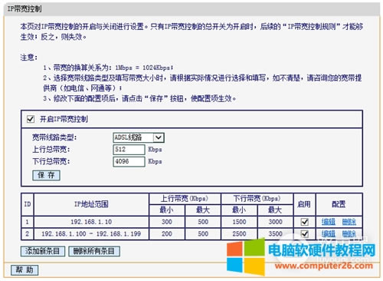Viewport: 383px width, 281px height.
Task: Click the 添加新条目 button
Action: click(x=43, y=251)
